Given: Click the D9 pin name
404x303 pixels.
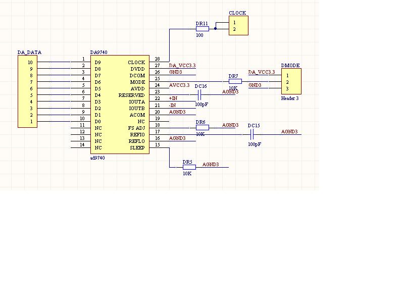Looking at the screenshot, I should [97, 62].
